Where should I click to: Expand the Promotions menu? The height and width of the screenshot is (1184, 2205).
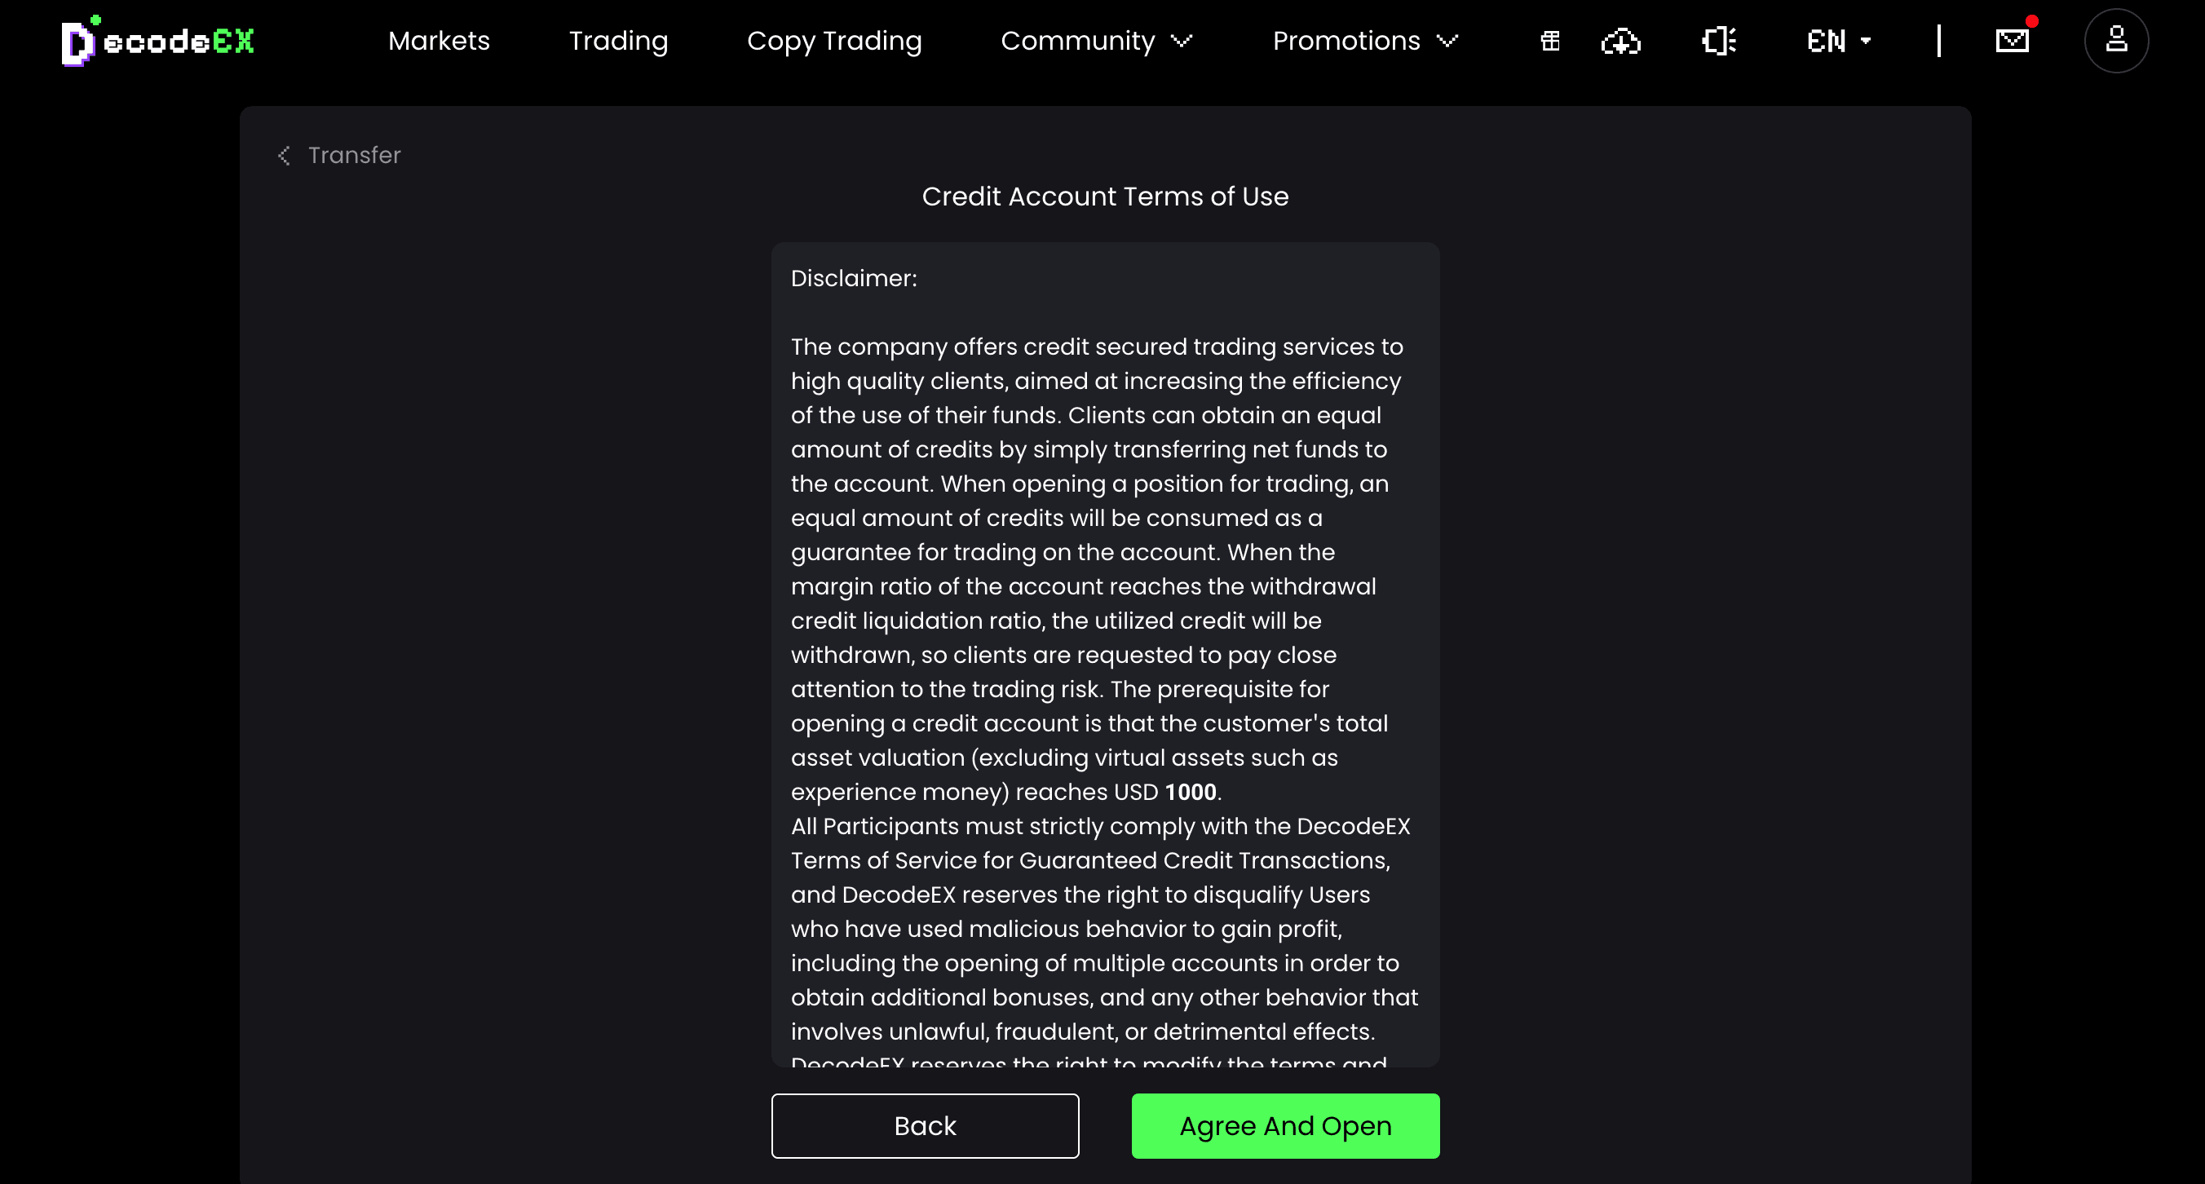(x=1365, y=40)
